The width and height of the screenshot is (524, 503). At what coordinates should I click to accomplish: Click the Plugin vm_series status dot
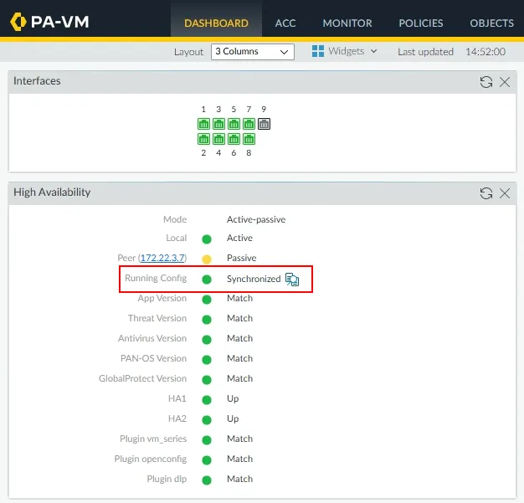coord(207,440)
